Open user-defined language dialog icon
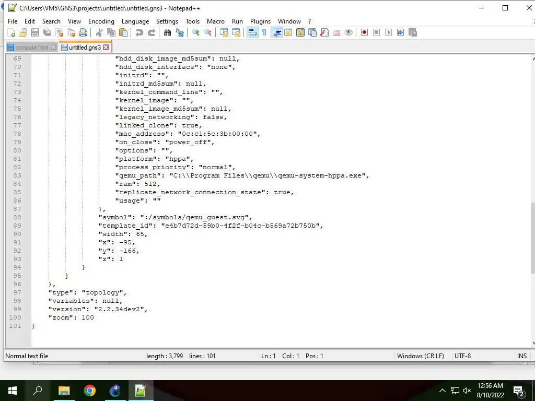 pyautogui.click(x=288, y=32)
